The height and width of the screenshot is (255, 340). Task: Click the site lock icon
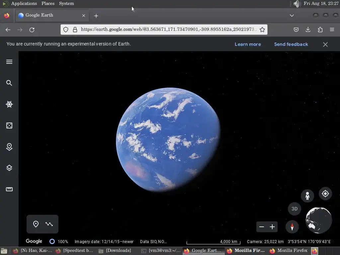pos(75,30)
